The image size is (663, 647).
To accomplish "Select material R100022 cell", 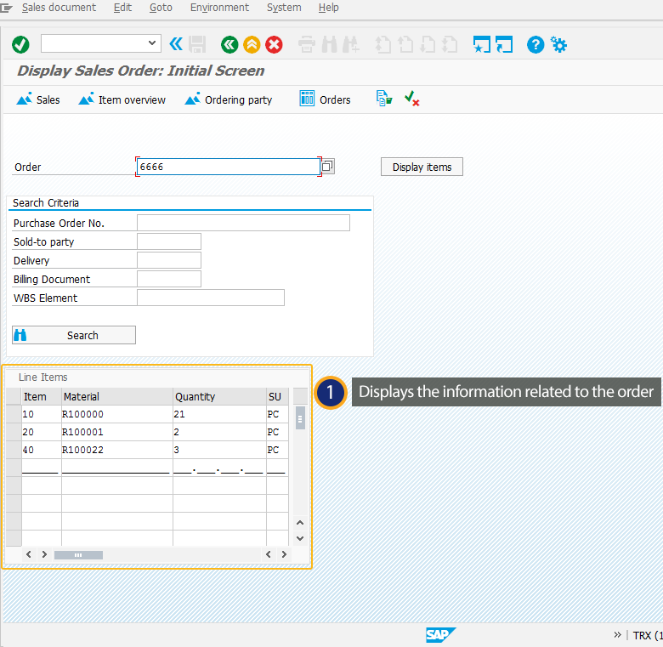I will click(117, 450).
